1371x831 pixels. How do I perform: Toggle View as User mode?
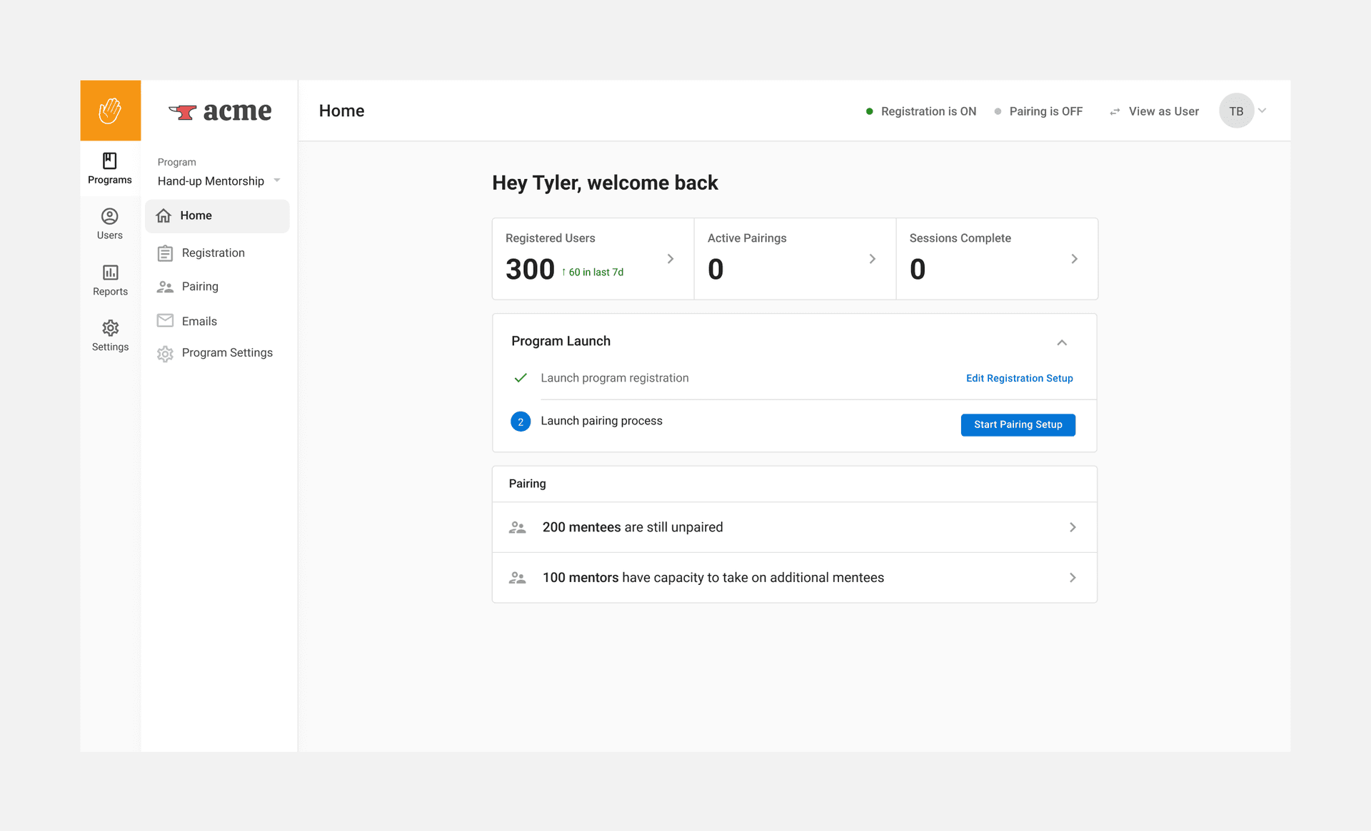tap(1155, 111)
